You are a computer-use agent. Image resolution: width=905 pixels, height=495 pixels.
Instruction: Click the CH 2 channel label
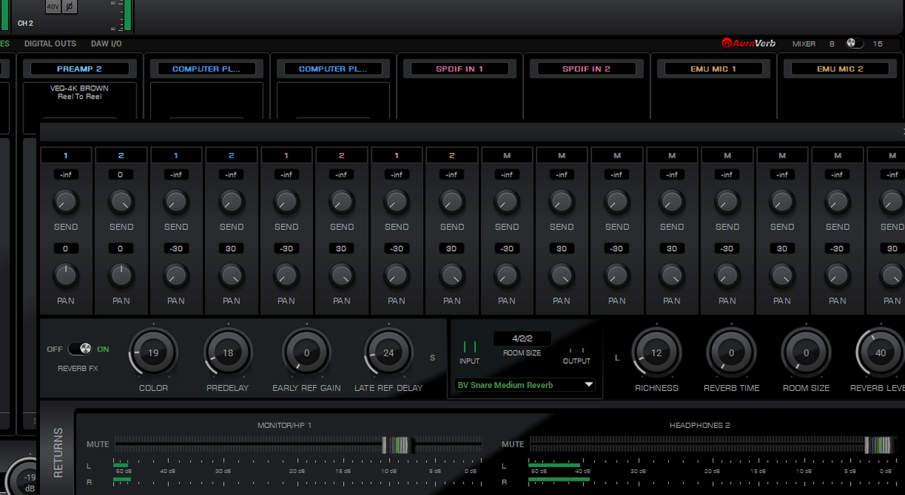(x=26, y=23)
